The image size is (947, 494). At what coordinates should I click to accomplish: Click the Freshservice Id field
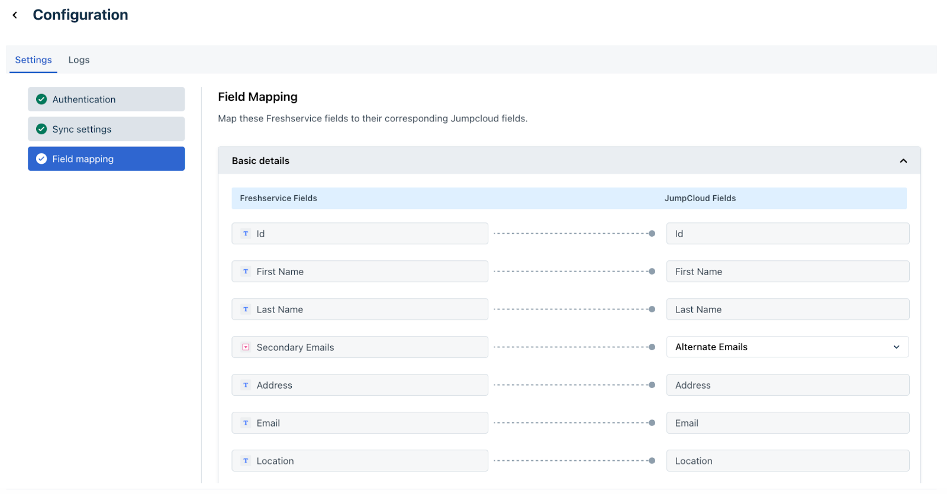pyautogui.click(x=360, y=234)
